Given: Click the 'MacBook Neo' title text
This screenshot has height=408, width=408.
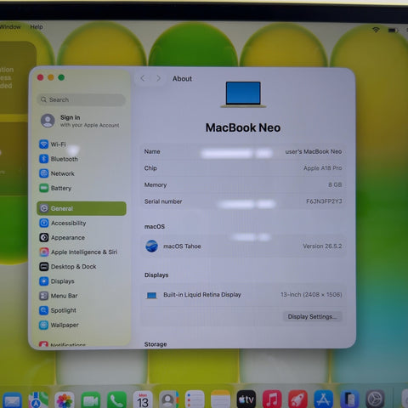Looking at the screenshot, I should point(243,127).
